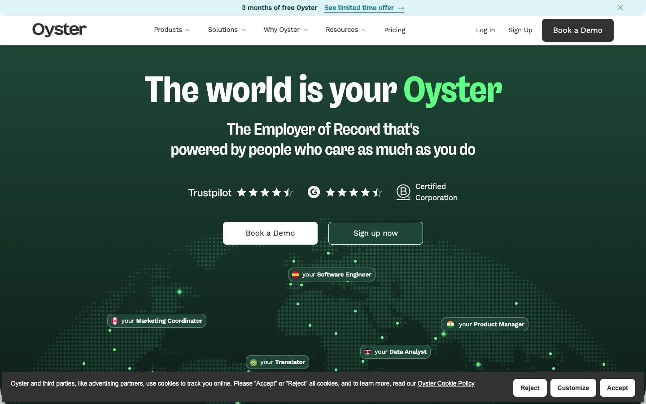Click the G2 review logo
This screenshot has height=404, width=646.
pyautogui.click(x=314, y=192)
